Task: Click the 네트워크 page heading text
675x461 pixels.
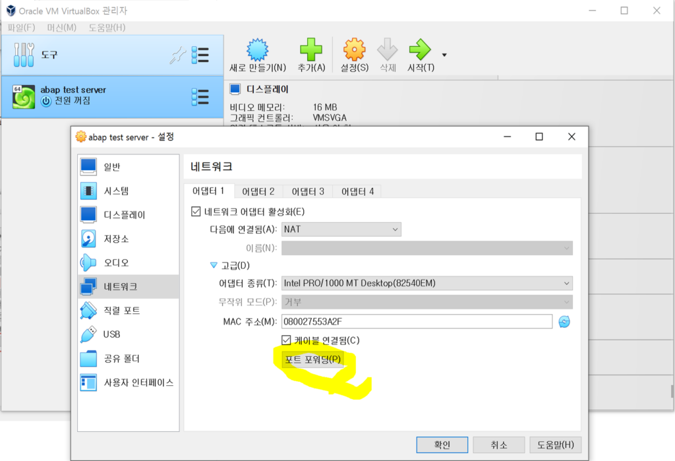Action: click(212, 167)
